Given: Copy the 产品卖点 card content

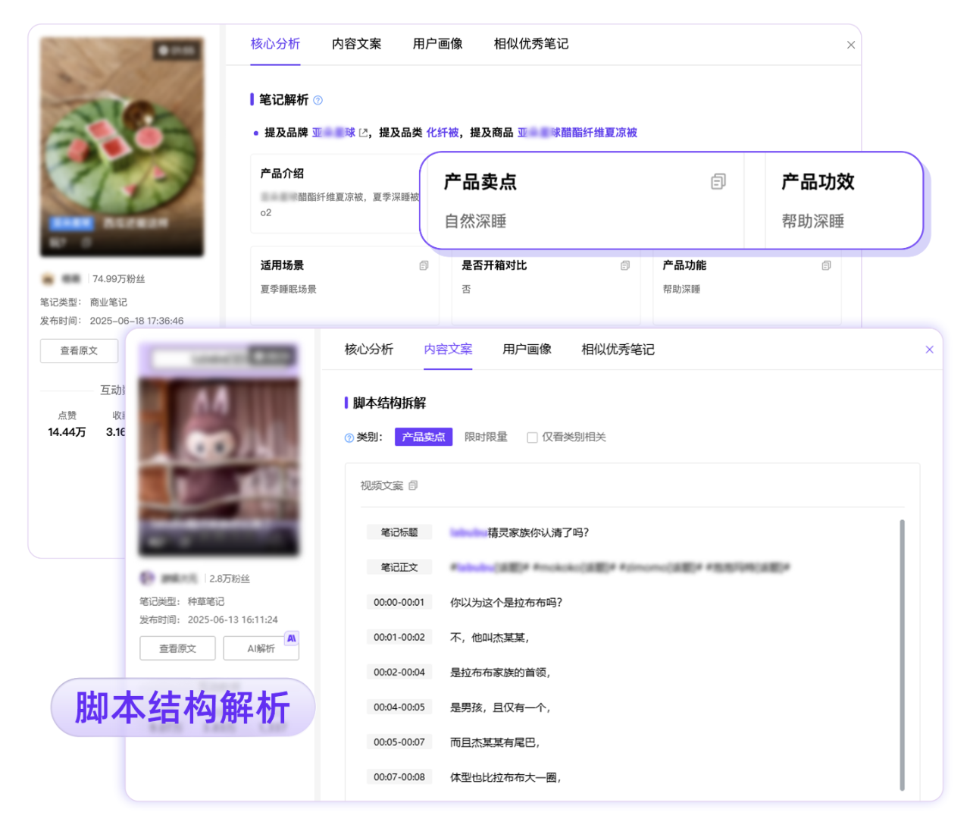Looking at the screenshot, I should tap(718, 181).
